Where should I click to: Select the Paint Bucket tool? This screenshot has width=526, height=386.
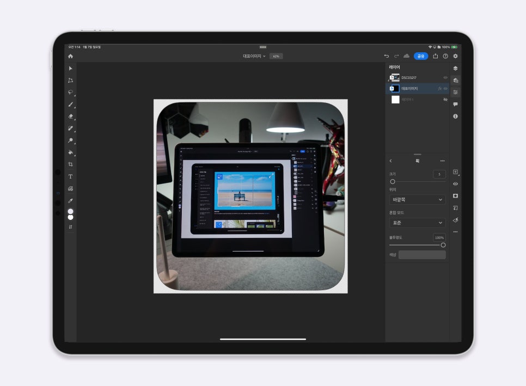70,152
